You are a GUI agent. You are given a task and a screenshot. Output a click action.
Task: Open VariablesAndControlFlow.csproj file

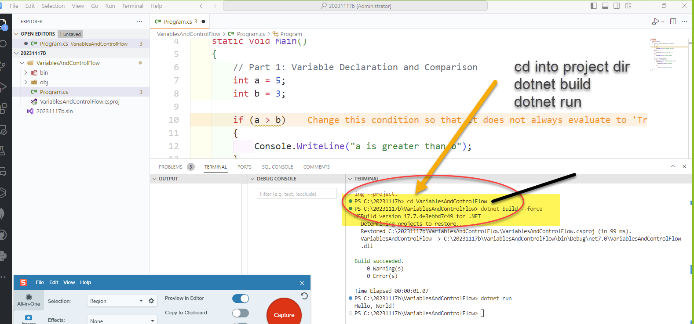80,101
